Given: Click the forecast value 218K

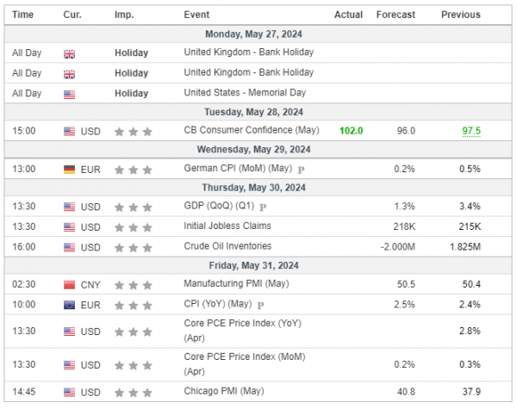Looking at the screenshot, I should click(404, 226).
